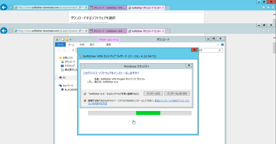This screenshot has height=144, width=276.
Task: Click the Properties quick access icon in Explorer
Action: (63, 40)
